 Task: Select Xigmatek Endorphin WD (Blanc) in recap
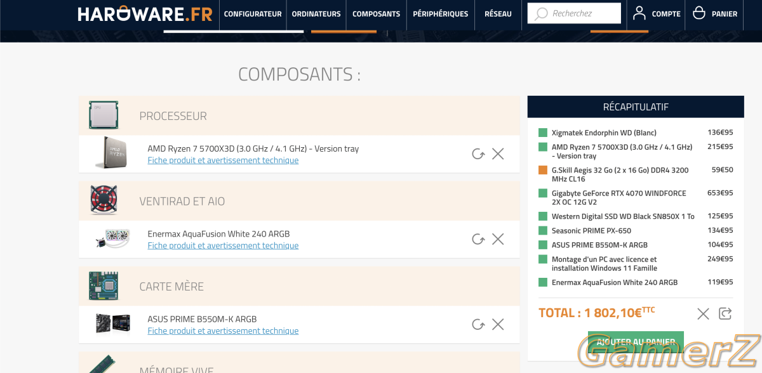(x=604, y=133)
